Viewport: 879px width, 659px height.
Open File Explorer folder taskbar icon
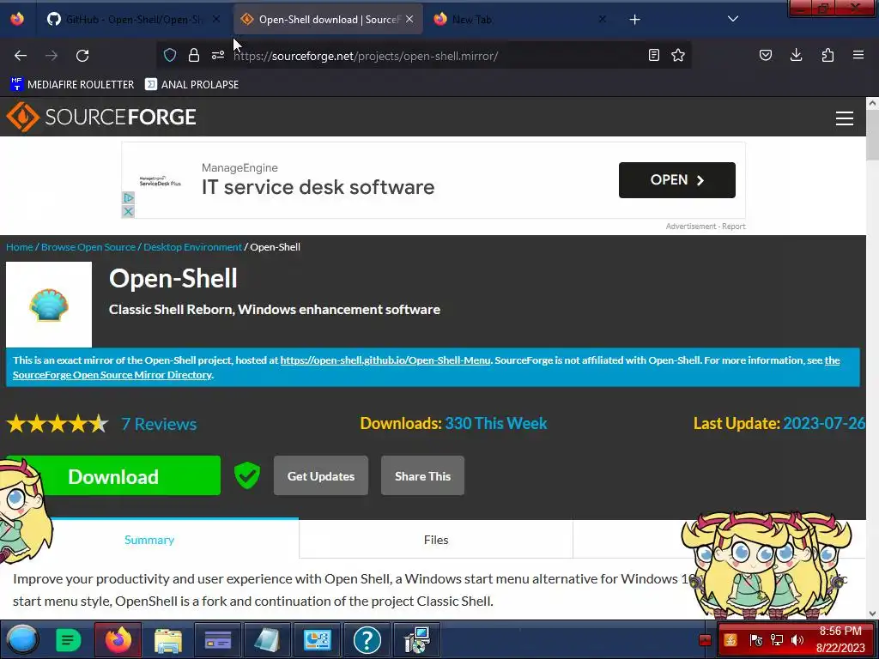pos(167,640)
